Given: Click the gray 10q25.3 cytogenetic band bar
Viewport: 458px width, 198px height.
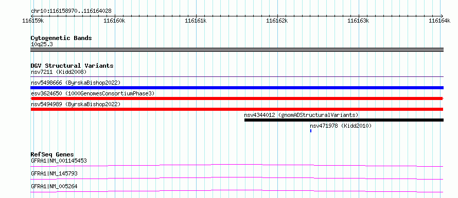Looking at the screenshot, I should tap(237, 50).
